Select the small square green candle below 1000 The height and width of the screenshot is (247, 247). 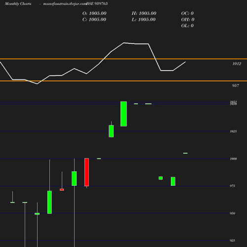161,178
